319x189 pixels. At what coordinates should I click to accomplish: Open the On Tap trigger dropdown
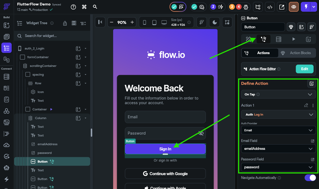click(278, 94)
